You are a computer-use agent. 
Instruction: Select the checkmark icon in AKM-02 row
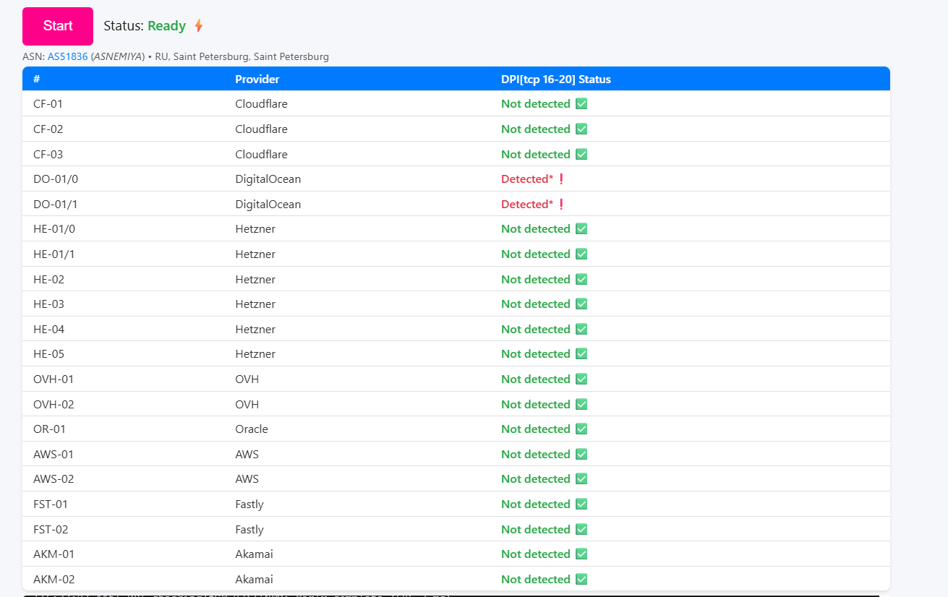[x=581, y=580]
